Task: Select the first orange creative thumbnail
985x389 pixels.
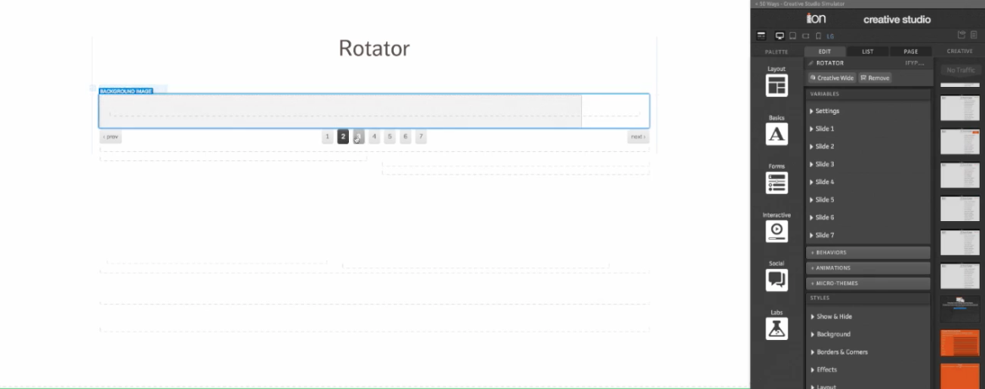Action: 960,343
